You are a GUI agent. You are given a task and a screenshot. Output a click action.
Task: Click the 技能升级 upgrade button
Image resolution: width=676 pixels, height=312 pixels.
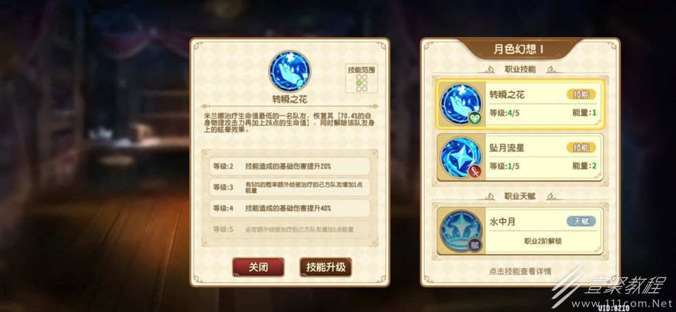tap(326, 267)
